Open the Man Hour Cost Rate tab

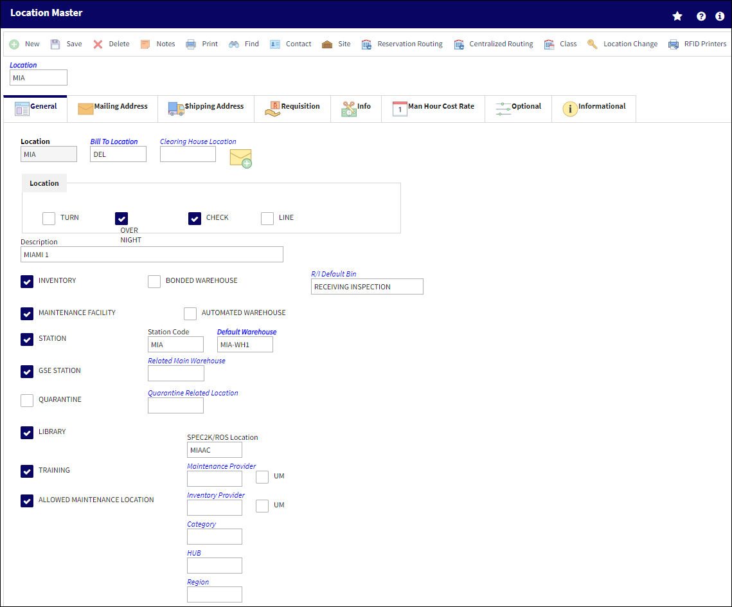(x=433, y=109)
